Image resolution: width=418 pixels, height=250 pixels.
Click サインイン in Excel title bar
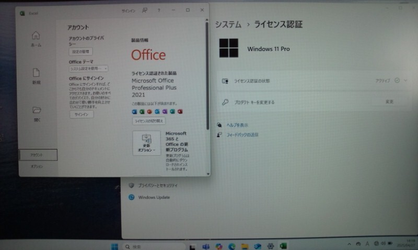128,11
